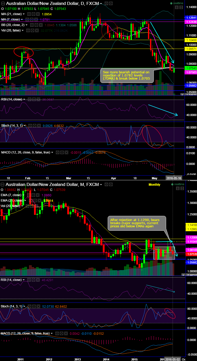Click date marker 2016-05-02 on monthly axis
Viewport: 197px width, 361px height.
(x=172, y=359)
